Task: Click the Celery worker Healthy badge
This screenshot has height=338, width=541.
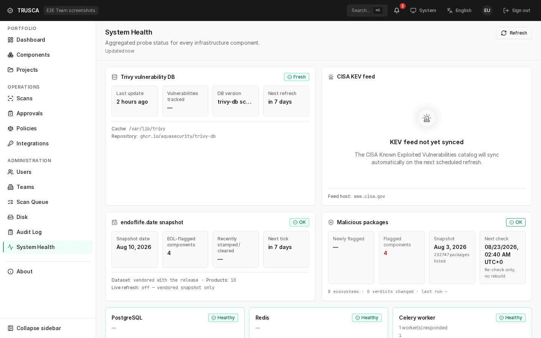Action: pyautogui.click(x=511, y=318)
